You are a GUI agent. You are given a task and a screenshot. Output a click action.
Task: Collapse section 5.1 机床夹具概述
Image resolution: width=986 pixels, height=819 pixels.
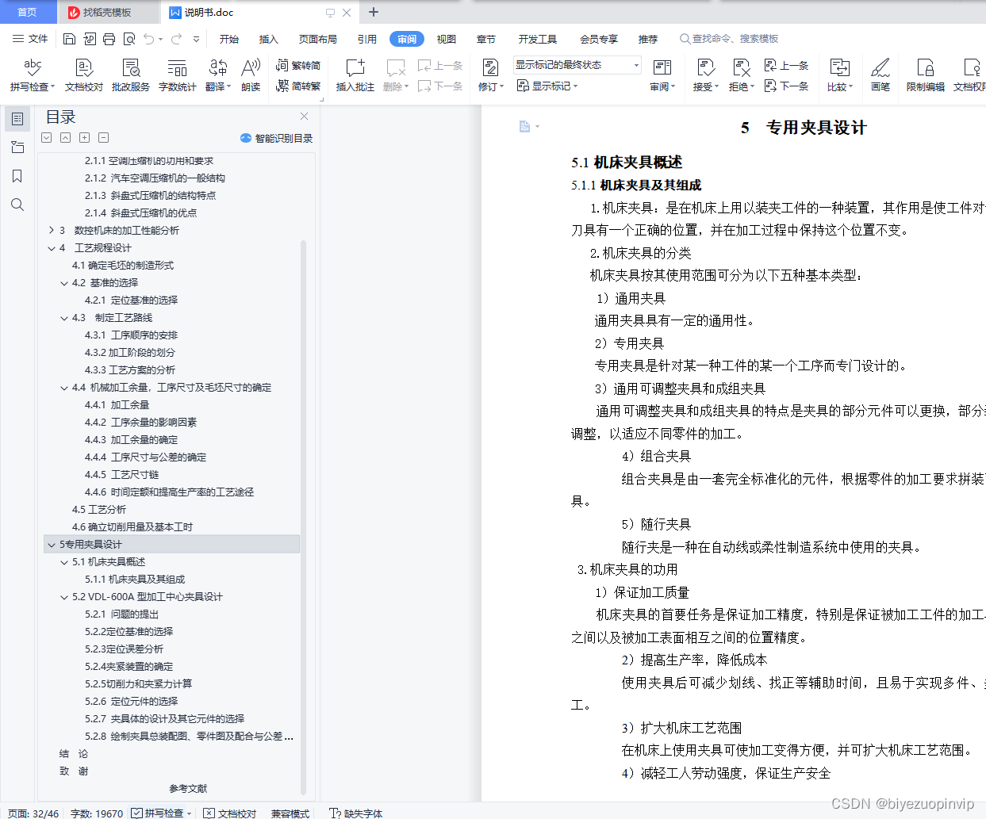tap(64, 562)
